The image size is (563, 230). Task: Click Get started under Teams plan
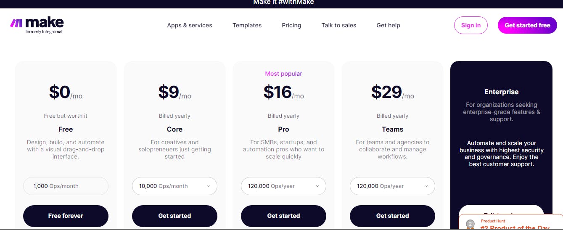tap(392, 216)
